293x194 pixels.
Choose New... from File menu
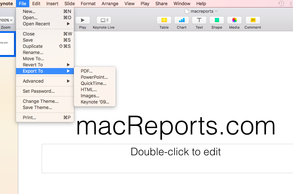[45, 11]
